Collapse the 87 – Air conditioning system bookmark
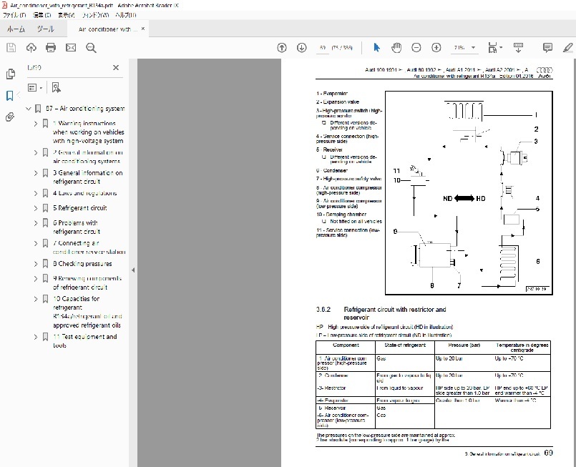576x467 pixels. tap(29, 109)
